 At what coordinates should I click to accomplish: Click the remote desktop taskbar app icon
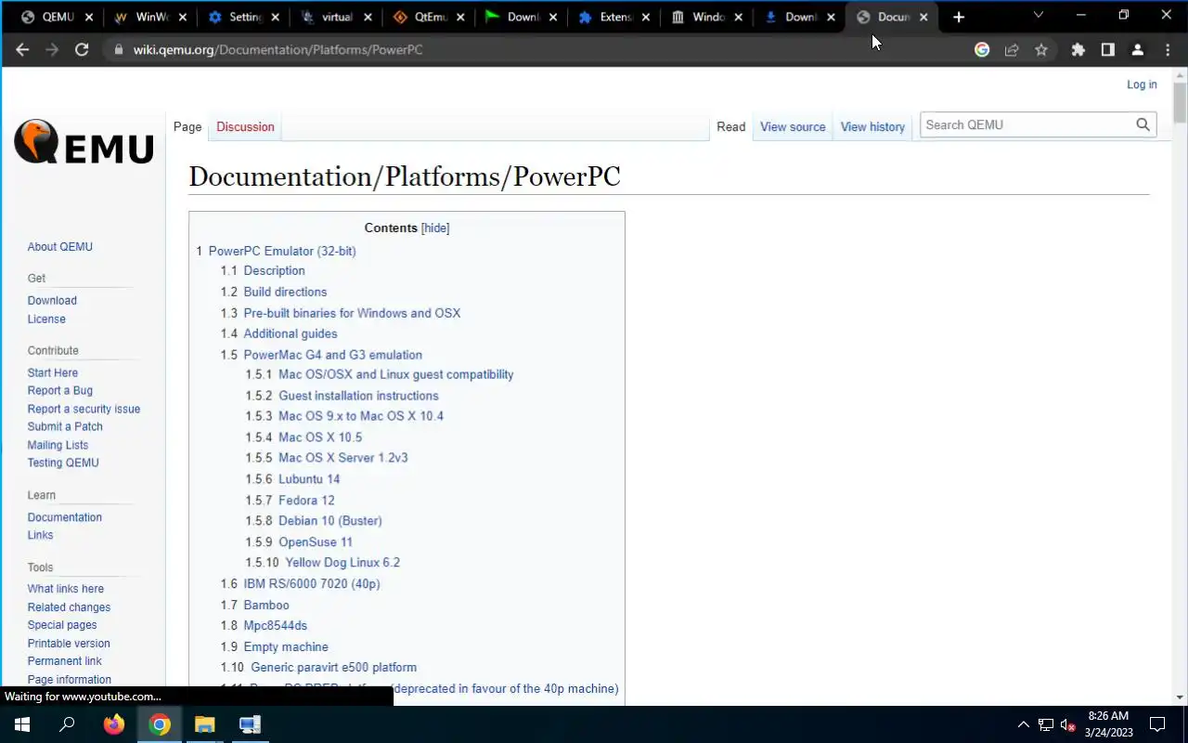pos(250,724)
